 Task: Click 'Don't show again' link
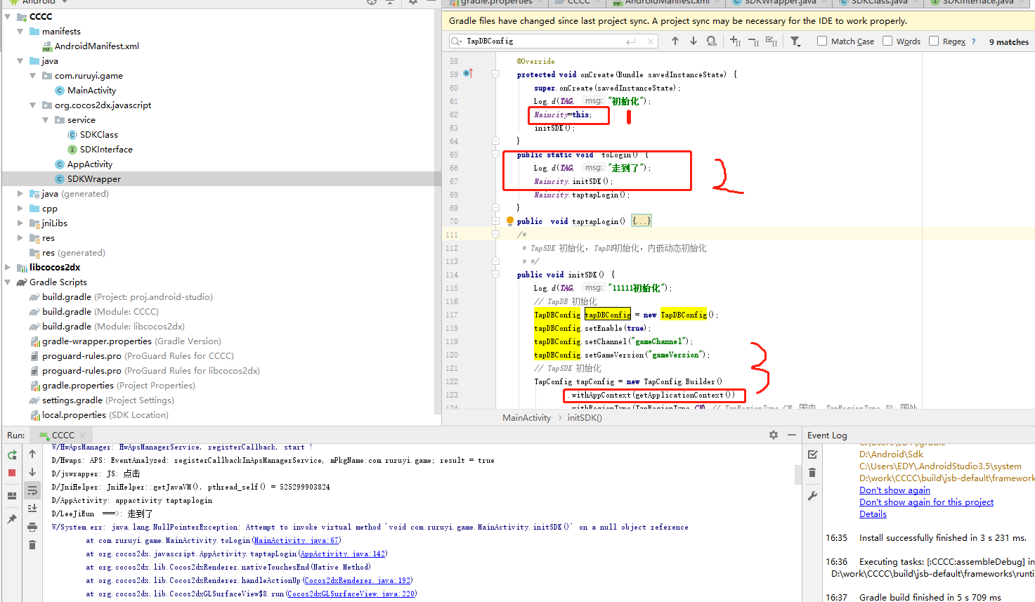(x=894, y=490)
